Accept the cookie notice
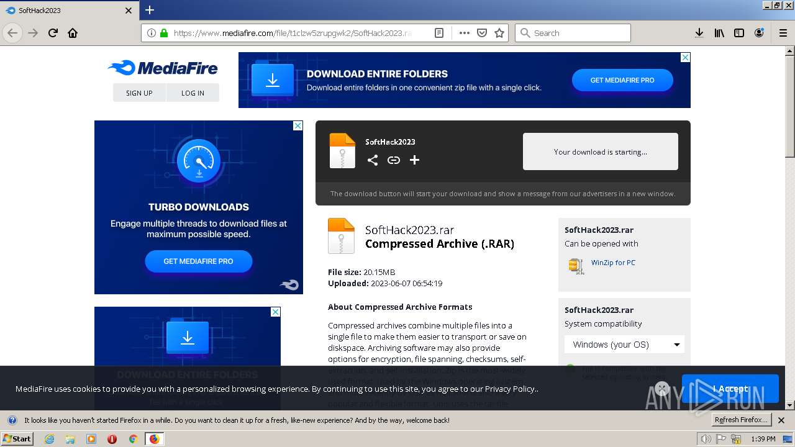 click(730, 389)
